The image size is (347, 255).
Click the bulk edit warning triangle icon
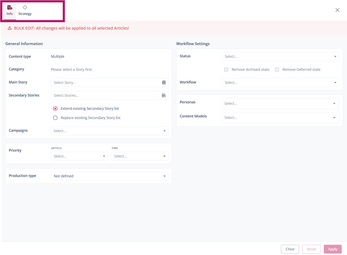9,28
